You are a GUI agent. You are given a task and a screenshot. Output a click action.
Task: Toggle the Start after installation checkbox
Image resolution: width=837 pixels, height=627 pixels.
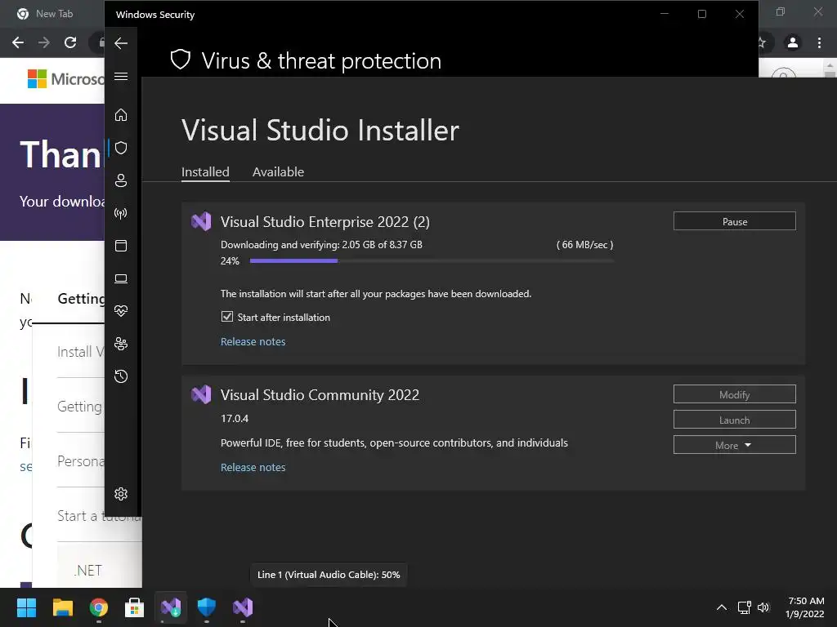pyautogui.click(x=227, y=317)
